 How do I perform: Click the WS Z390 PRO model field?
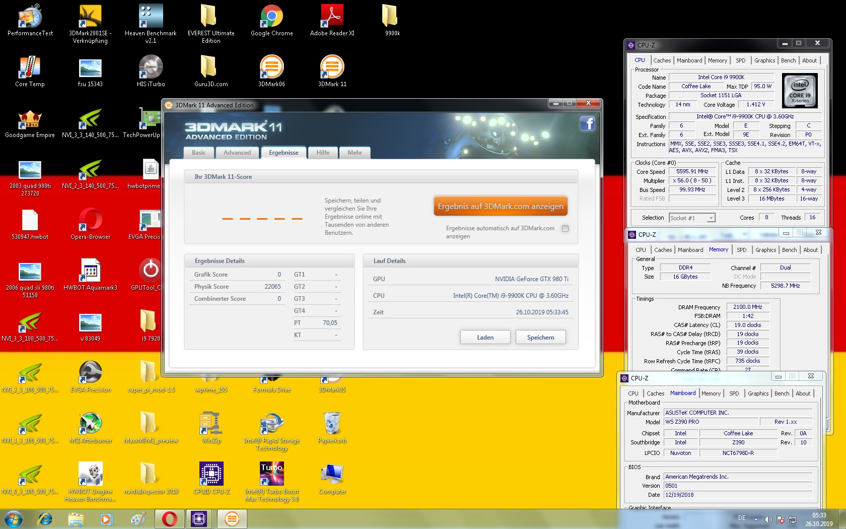[711, 422]
